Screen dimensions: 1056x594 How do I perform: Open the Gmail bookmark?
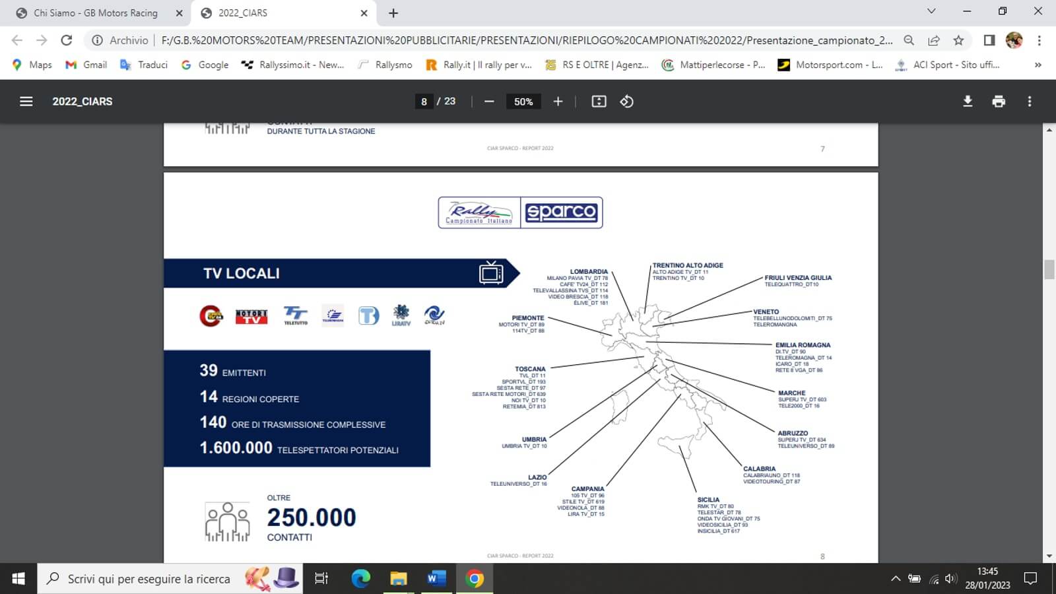pos(86,65)
